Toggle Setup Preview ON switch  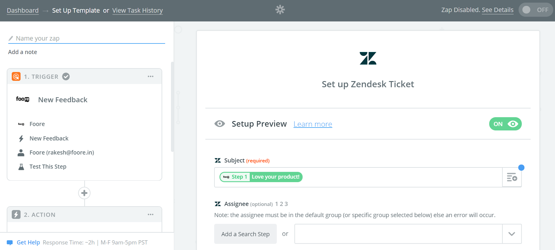[505, 124]
